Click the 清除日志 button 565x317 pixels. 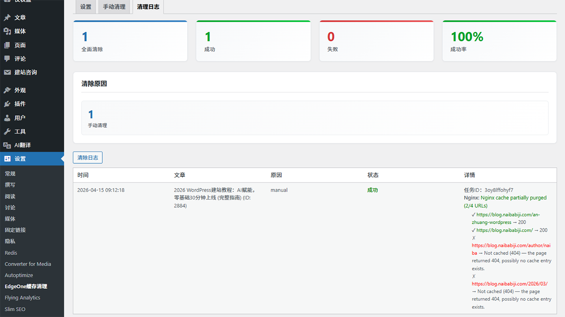(x=87, y=157)
